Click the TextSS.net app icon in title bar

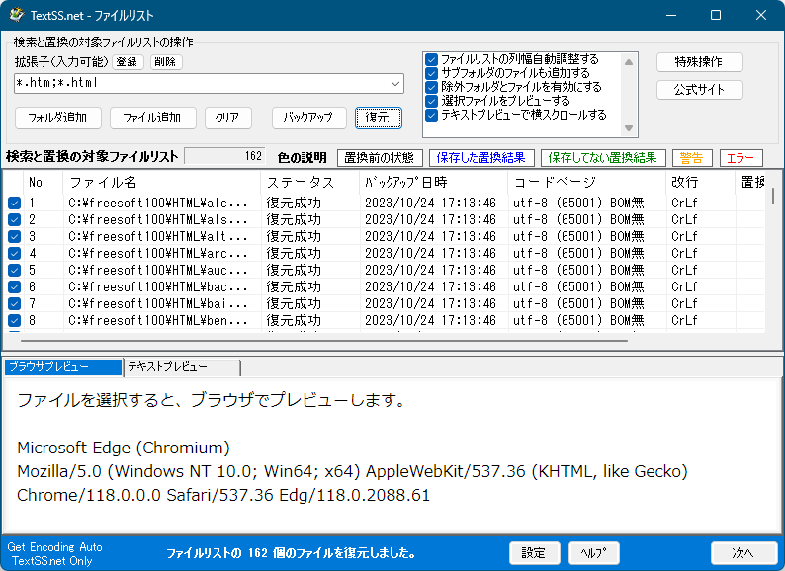(x=17, y=15)
